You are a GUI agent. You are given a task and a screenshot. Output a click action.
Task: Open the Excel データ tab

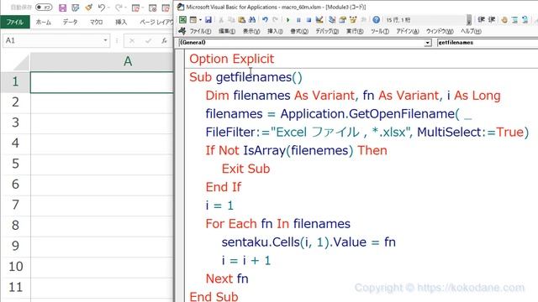tap(70, 22)
